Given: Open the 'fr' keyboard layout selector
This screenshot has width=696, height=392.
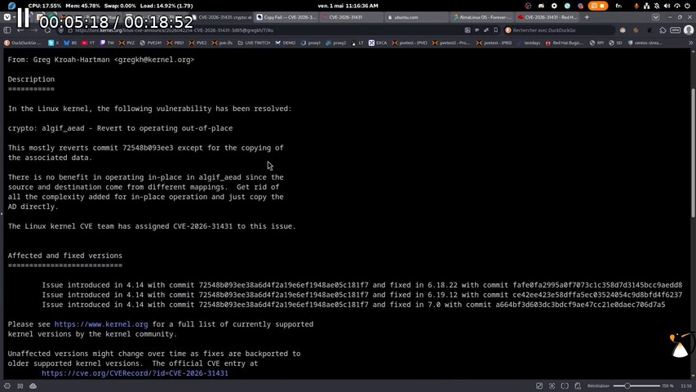Looking at the screenshot, I should (x=618, y=6).
